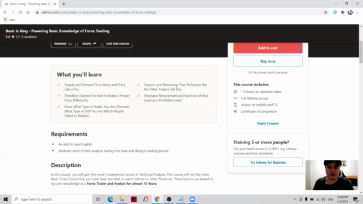Open the red app icon on taskbar

(134, 199)
